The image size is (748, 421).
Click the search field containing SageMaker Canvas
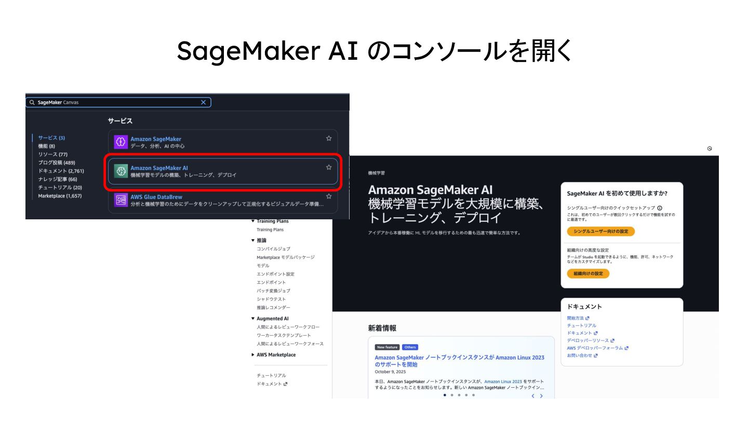tap(118, 102)
